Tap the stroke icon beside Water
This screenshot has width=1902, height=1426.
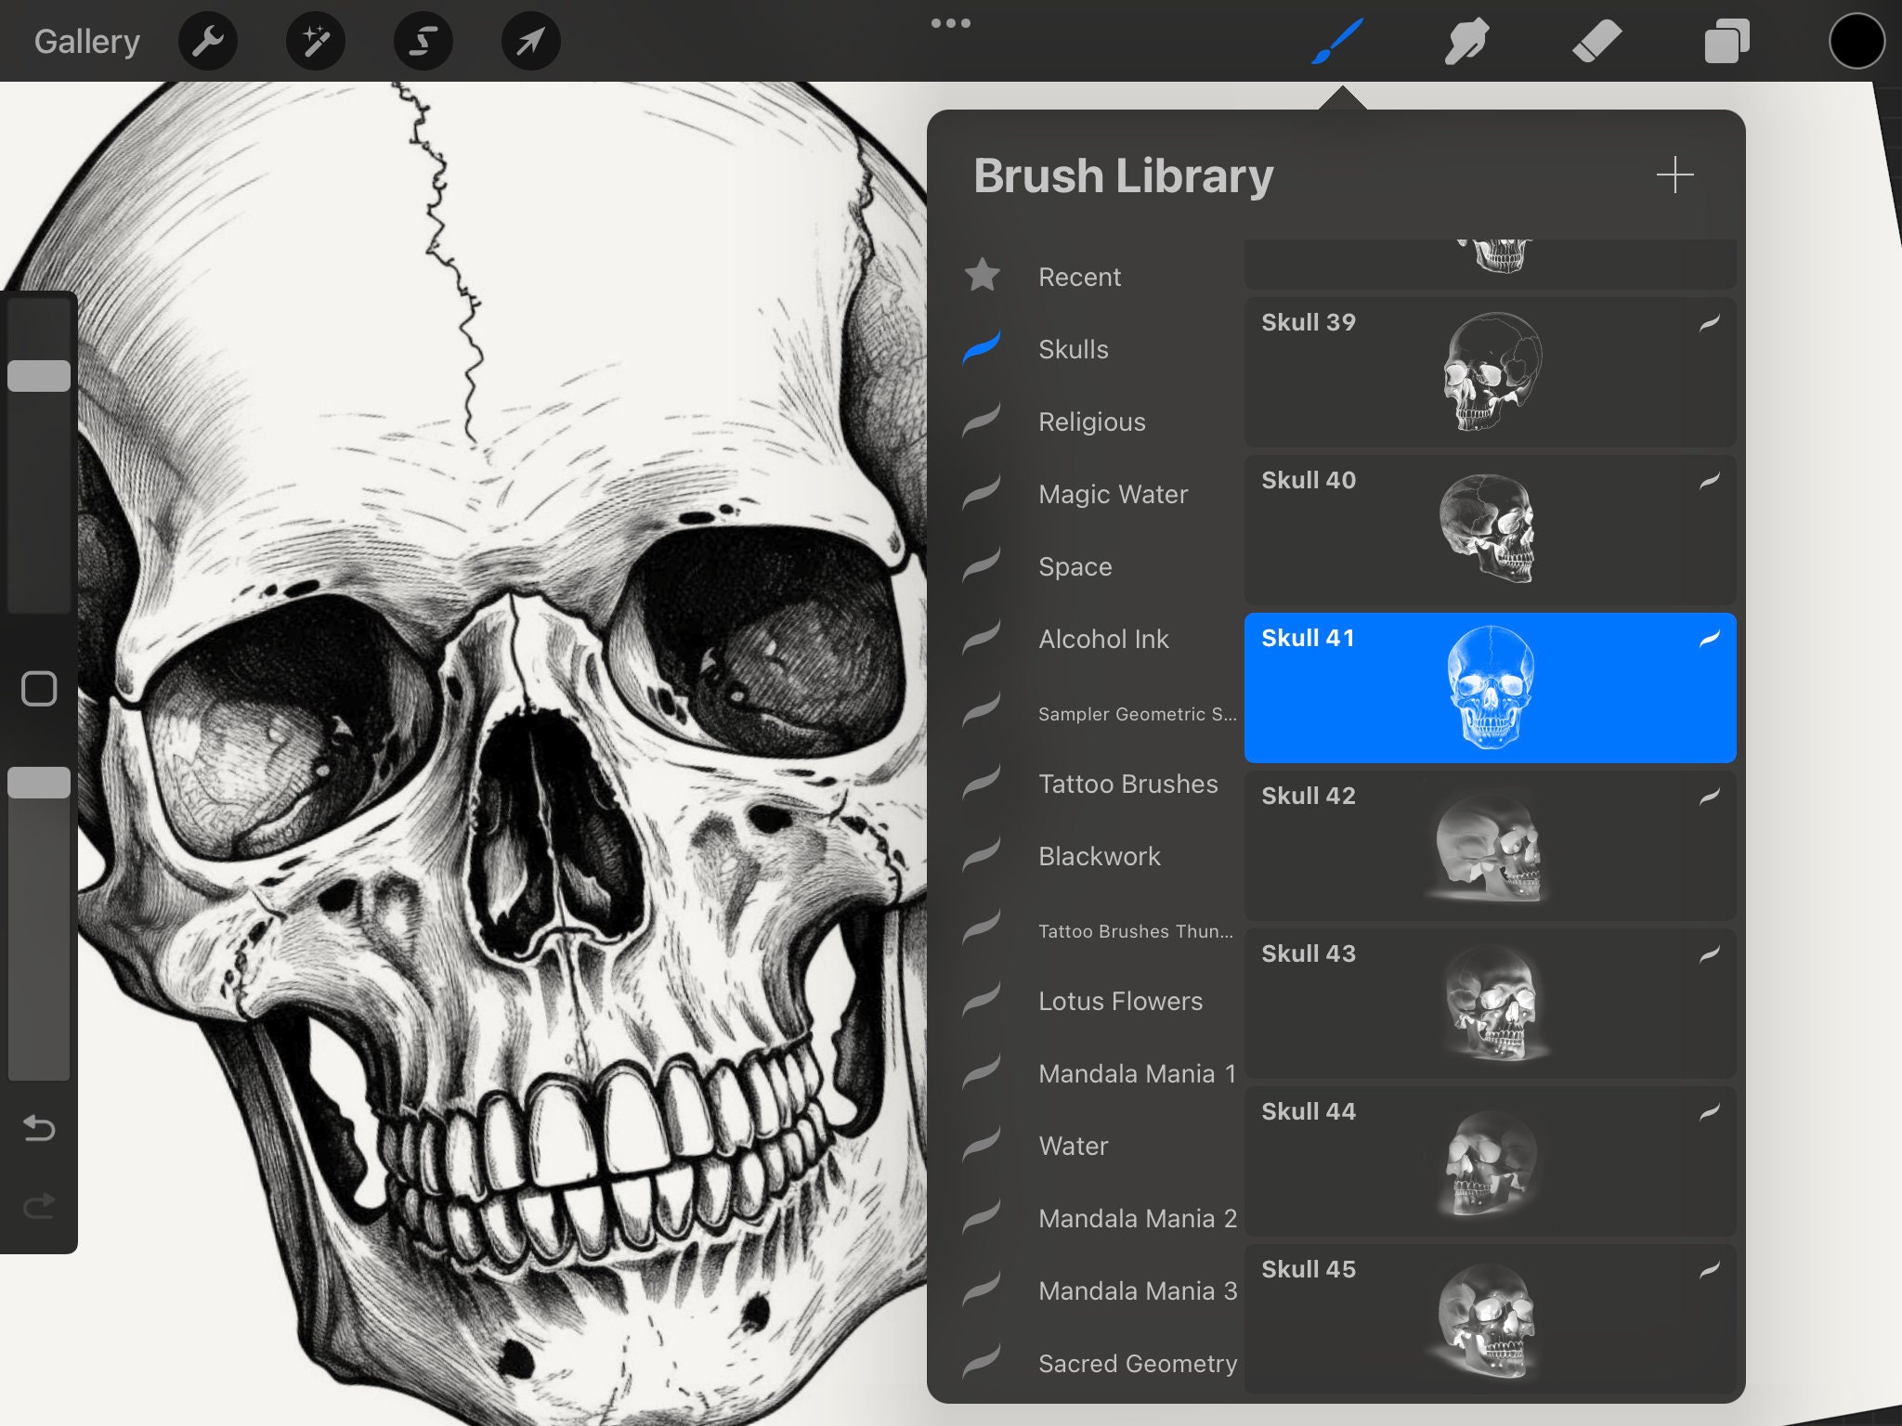coord(982,1144)
